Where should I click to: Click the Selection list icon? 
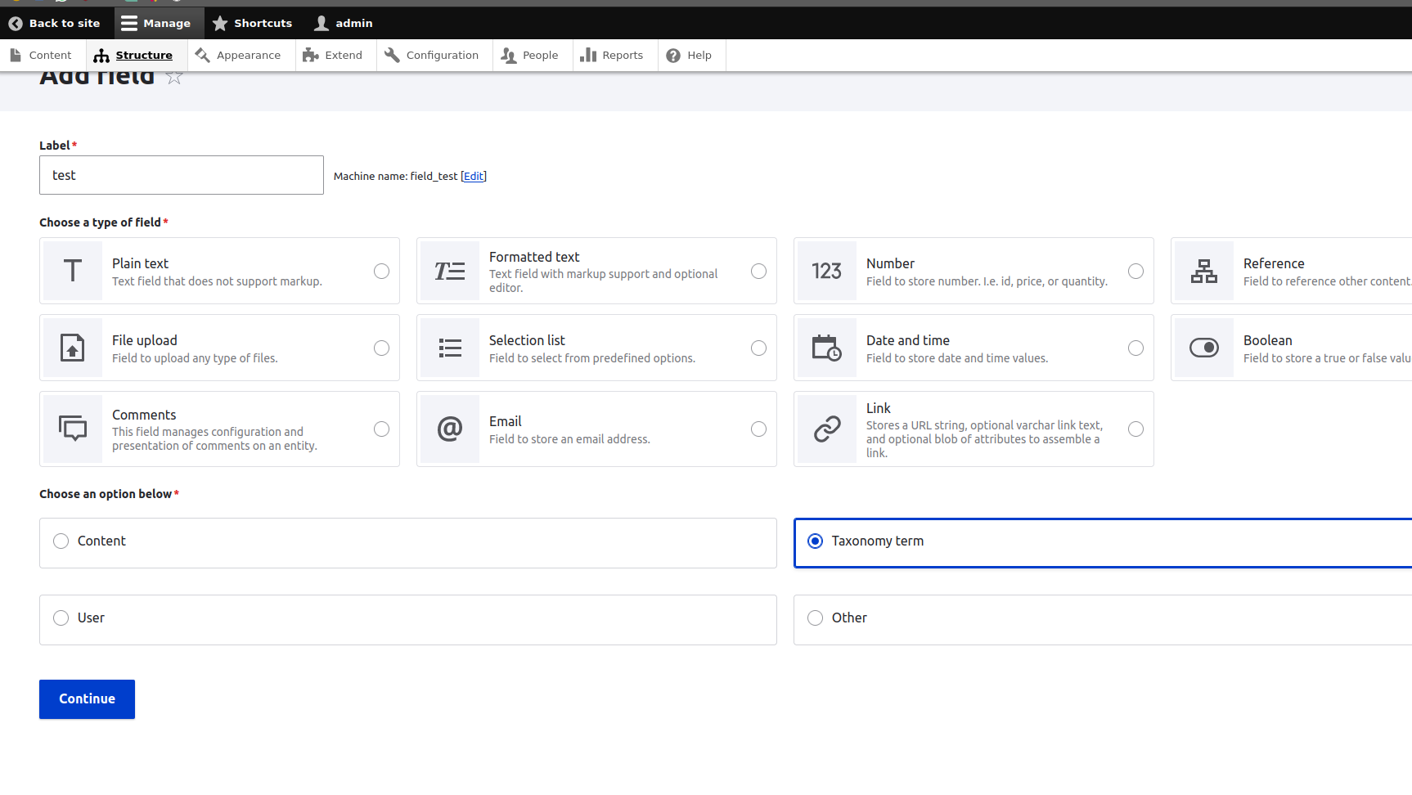(449, 348)
